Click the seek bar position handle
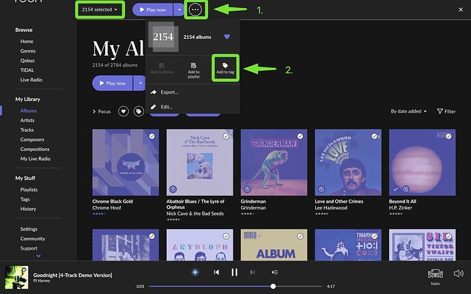 click(x=273, y=286)
